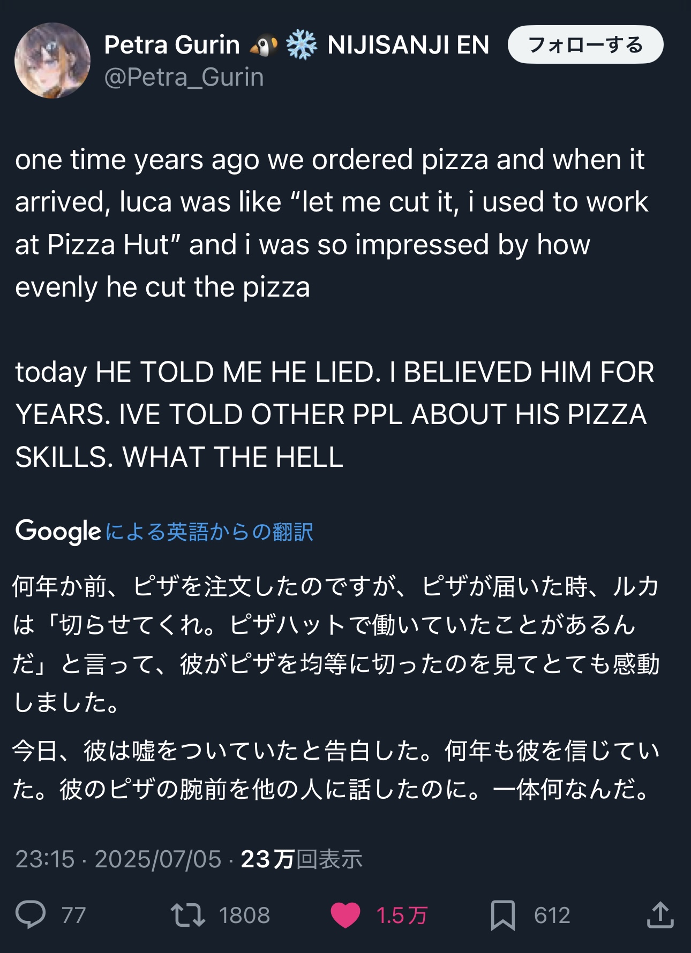Click the 612 bookmarks count
This screenshot has width=691, height=953.
point(552,915)
